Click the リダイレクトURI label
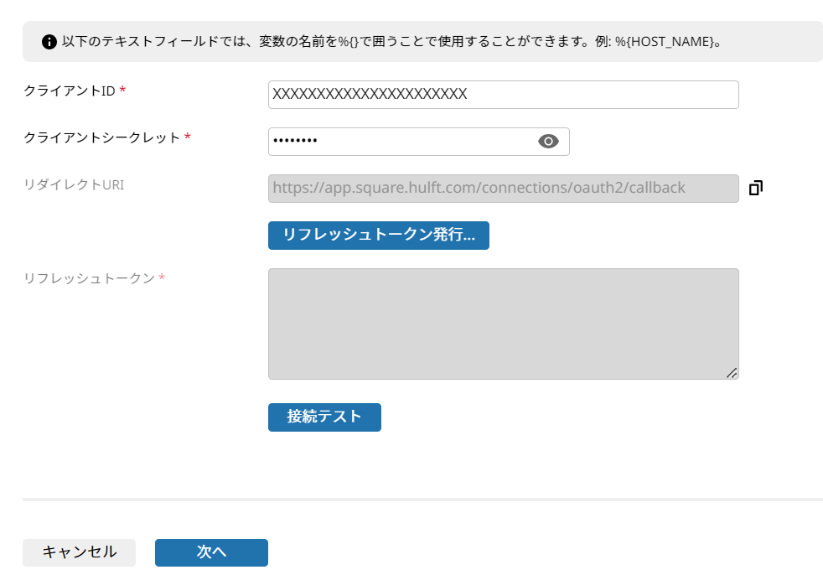Screen dimensions: 823x575 74,185
